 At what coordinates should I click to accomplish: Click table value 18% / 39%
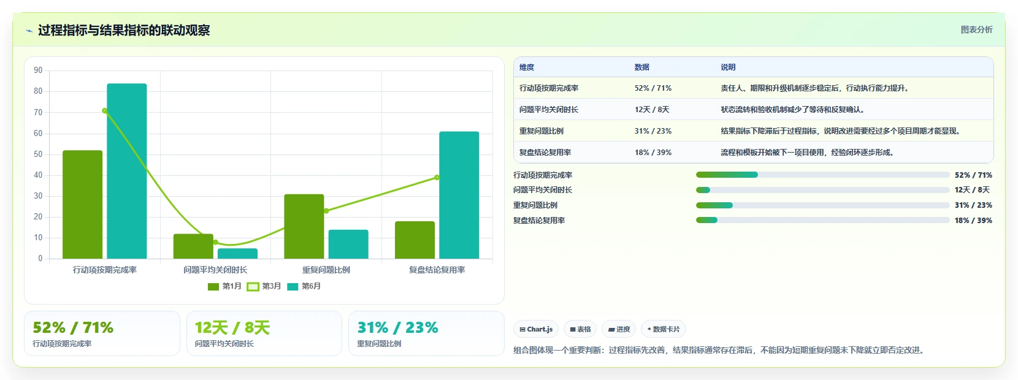coord(653,153)
